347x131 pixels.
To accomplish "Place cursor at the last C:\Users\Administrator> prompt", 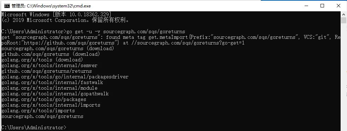I will click(x=34, y=128).
